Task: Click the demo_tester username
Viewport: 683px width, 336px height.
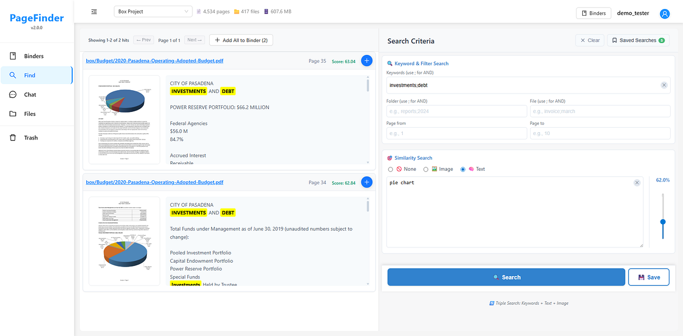Action: [633, 13]
